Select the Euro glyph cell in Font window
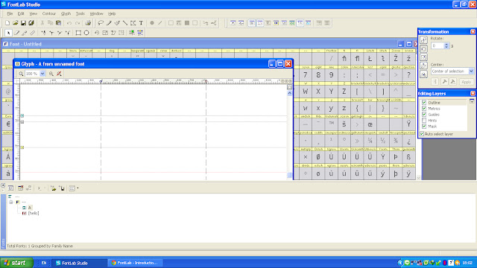477x268 pixels. coord(8,124)
